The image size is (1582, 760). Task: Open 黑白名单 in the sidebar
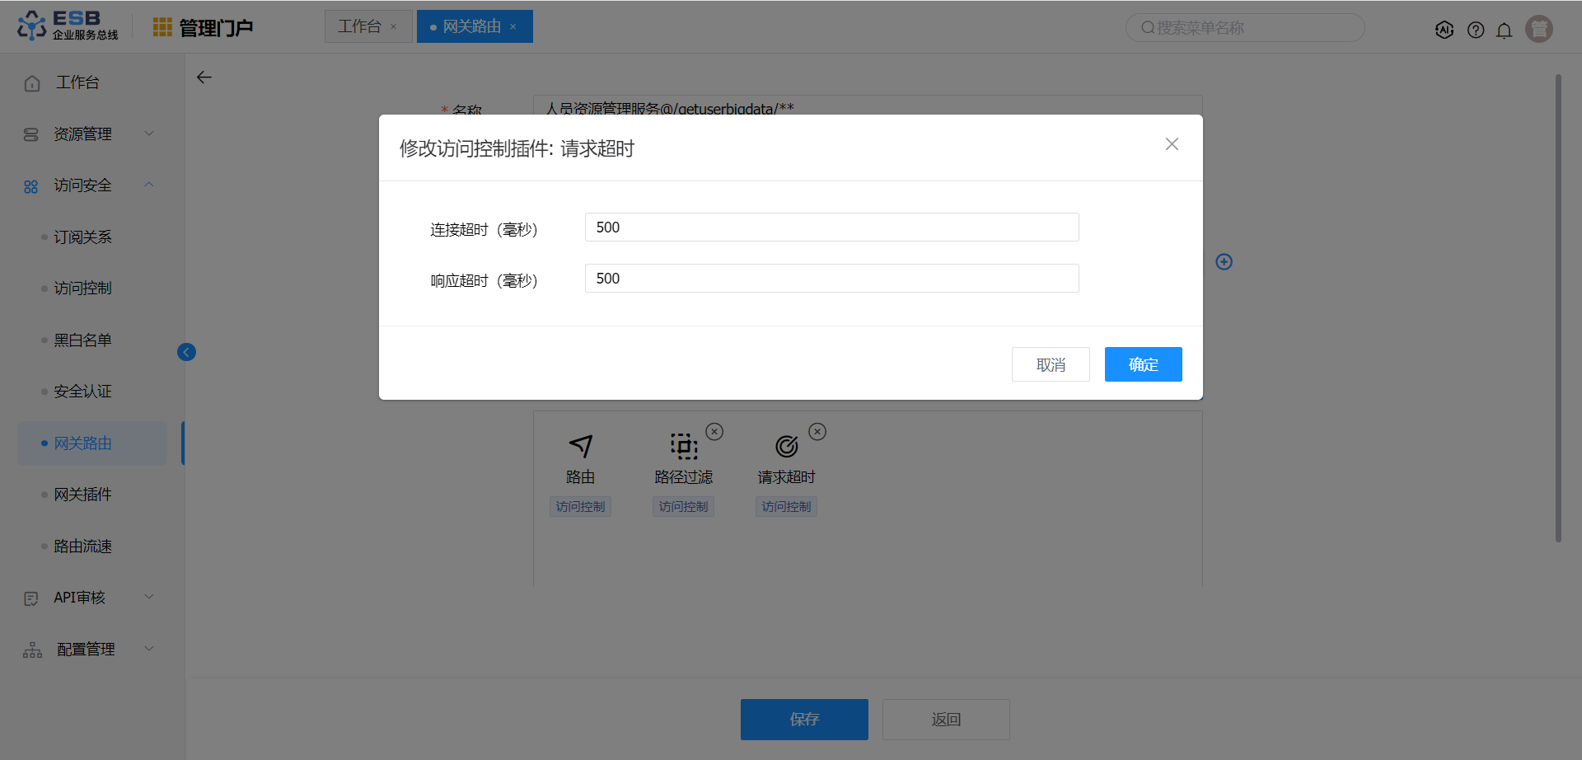tap(82, 340)
